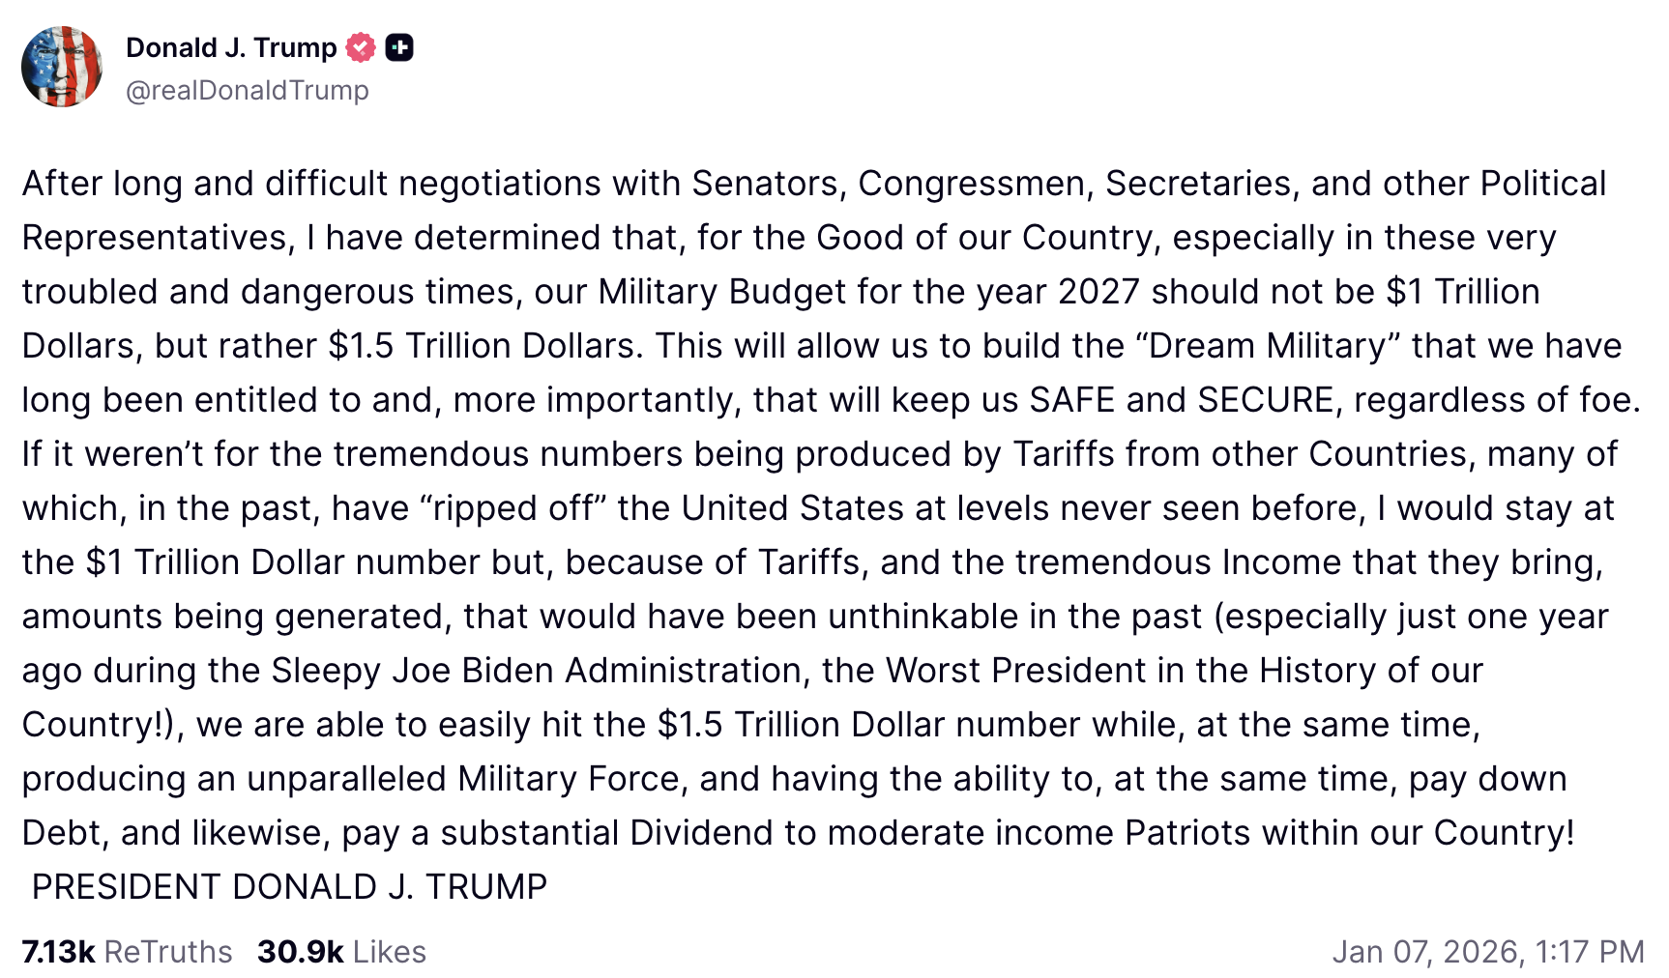Viewport: 1669px width, 978px height.
Task: Click the 7.13k ReTruths number
Action: click(58, 952)
